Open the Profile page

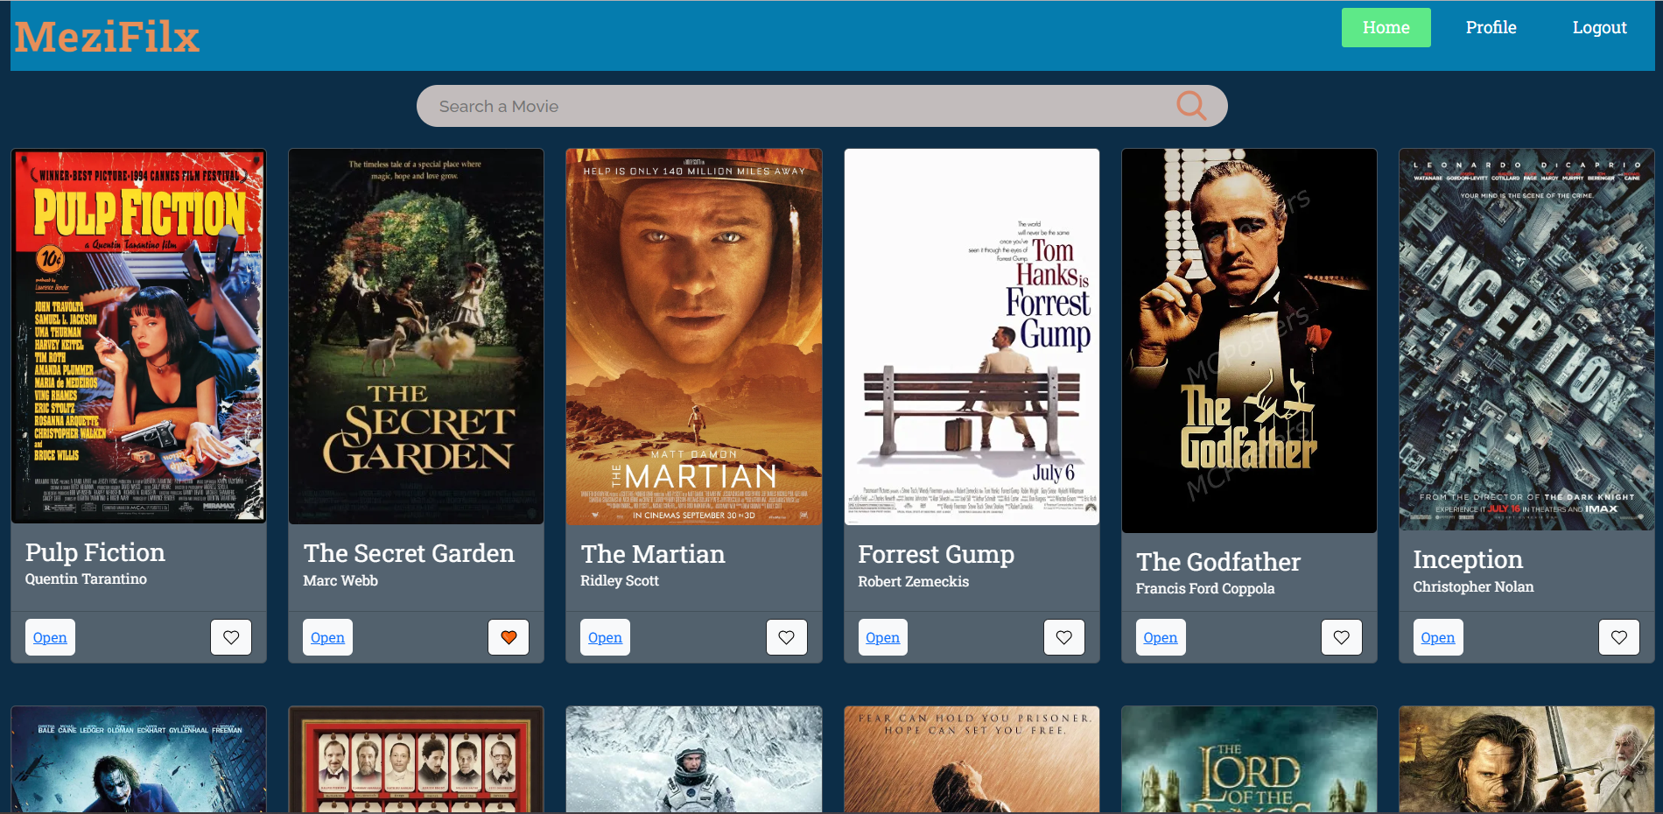point(1491,28)
